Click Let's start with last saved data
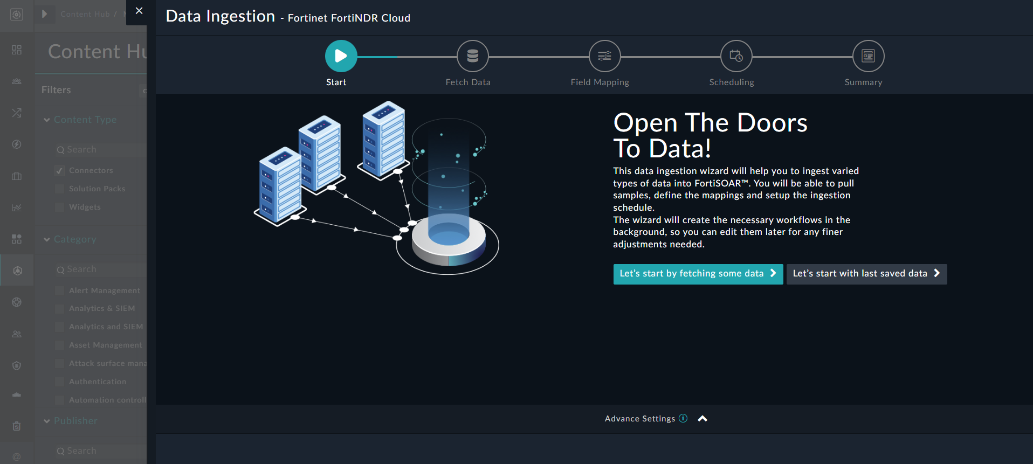 click(866, 274)
